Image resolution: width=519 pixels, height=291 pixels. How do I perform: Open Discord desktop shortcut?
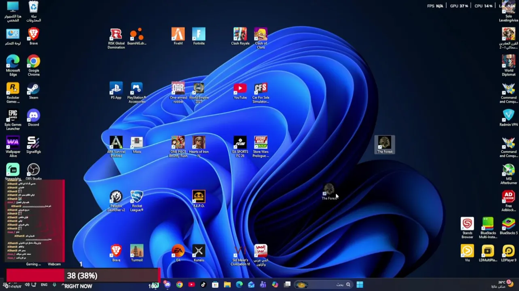(x=34, y=118)
